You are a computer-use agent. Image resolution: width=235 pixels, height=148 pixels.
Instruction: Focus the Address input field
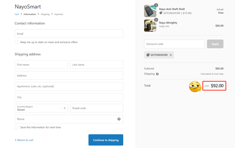(69, 76)
